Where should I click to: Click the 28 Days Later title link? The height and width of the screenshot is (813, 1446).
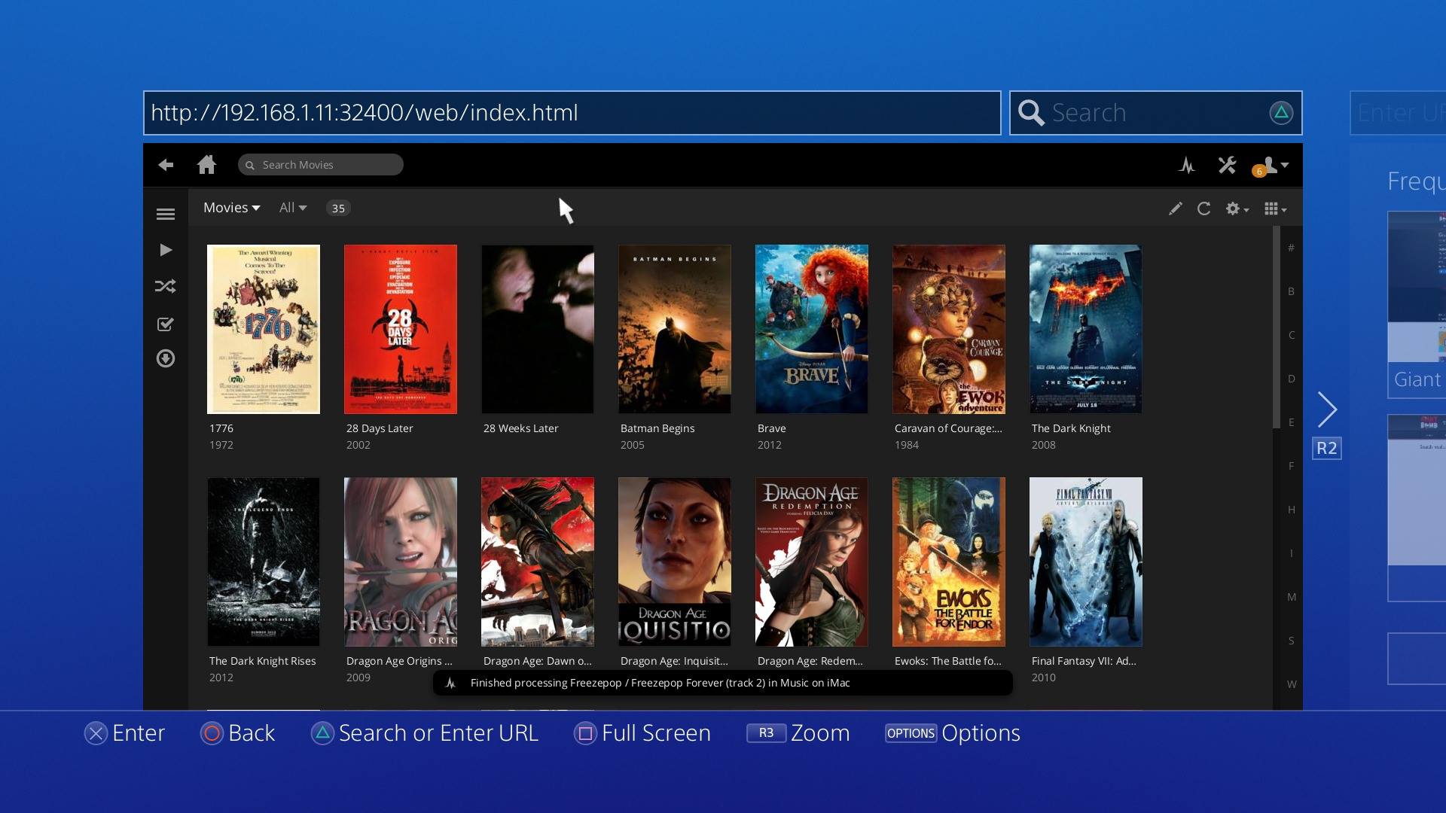pyautogui.click(x=380, y=428)
